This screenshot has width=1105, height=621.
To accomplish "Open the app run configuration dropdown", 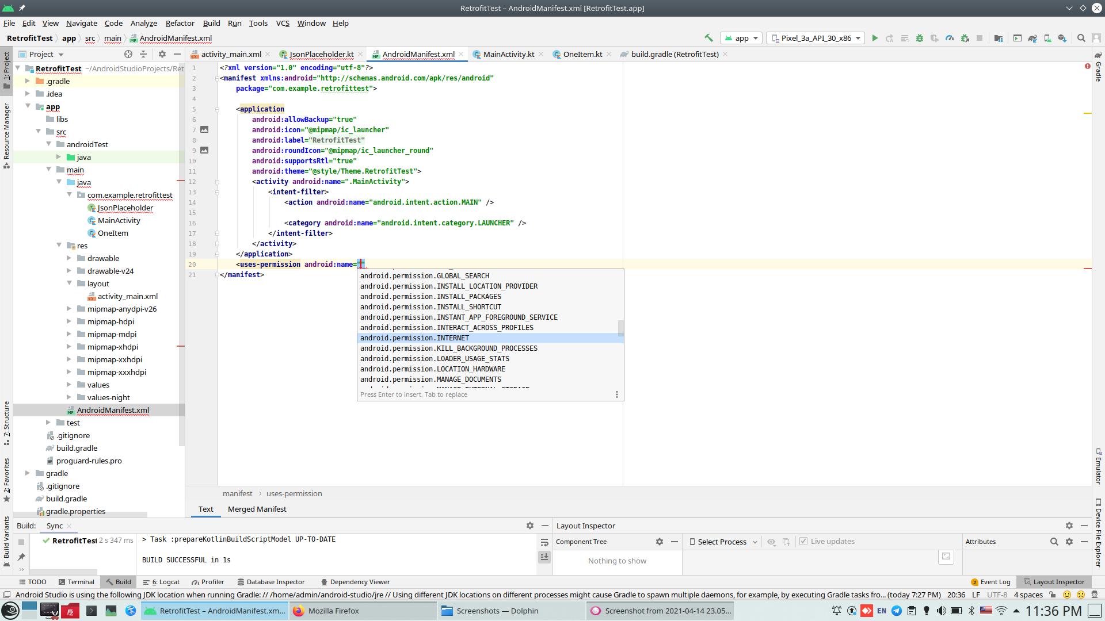I will (x=742, y=38).
